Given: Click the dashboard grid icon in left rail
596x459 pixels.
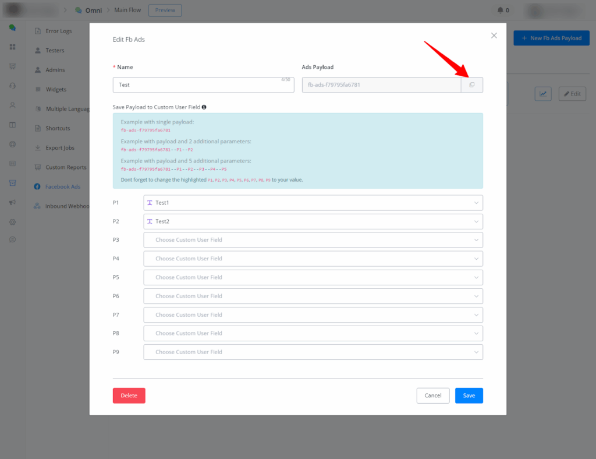Looking at the screenshot, I should (x=12, y=47).
